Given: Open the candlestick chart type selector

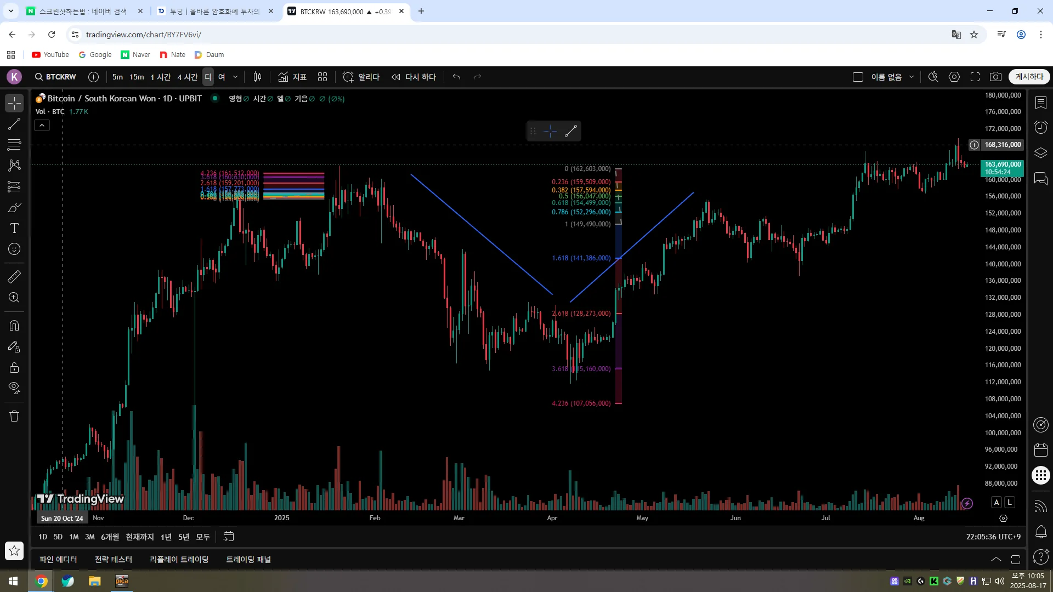Looking at the screenshot, I should pos(257,77).
